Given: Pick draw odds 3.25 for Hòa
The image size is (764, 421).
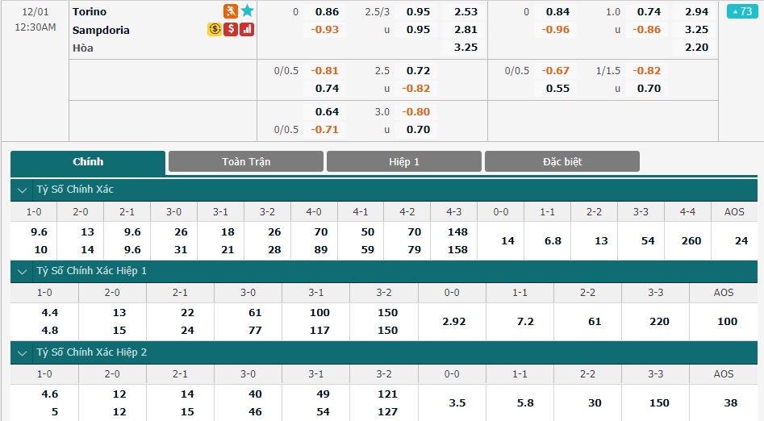Looking at the screenshot, I should pyautogui.click(x=465, y=48).
